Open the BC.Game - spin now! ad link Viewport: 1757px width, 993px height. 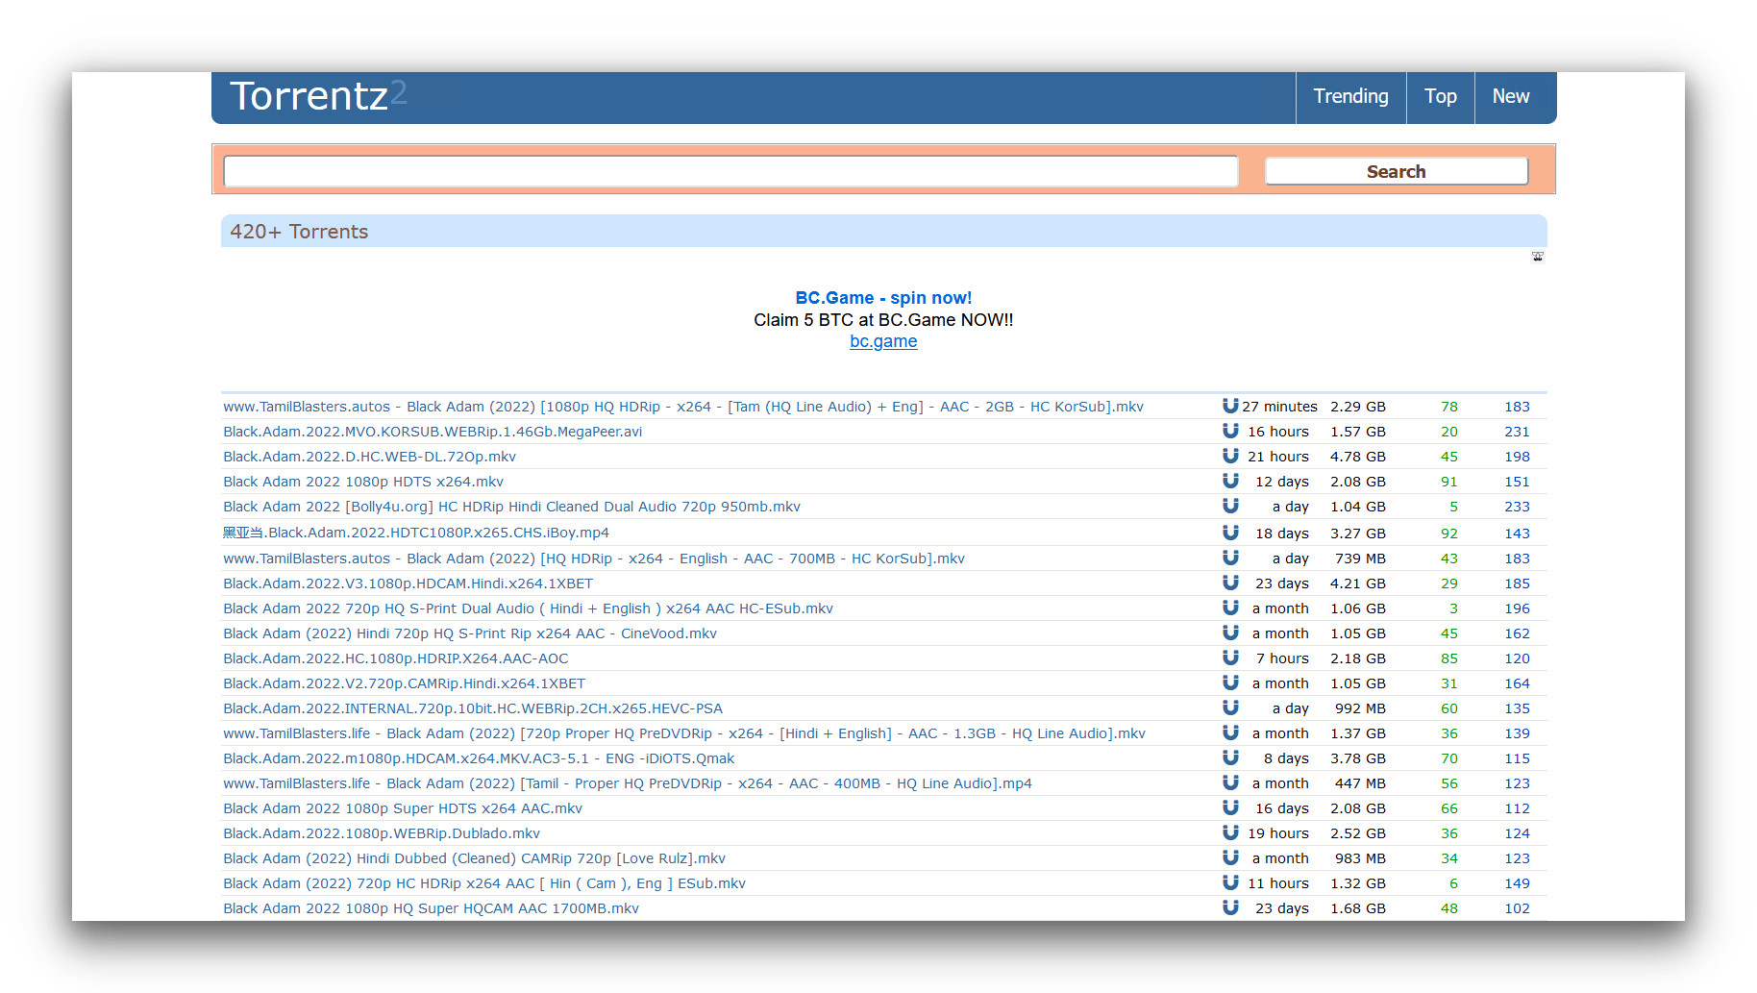click(883, 298)
